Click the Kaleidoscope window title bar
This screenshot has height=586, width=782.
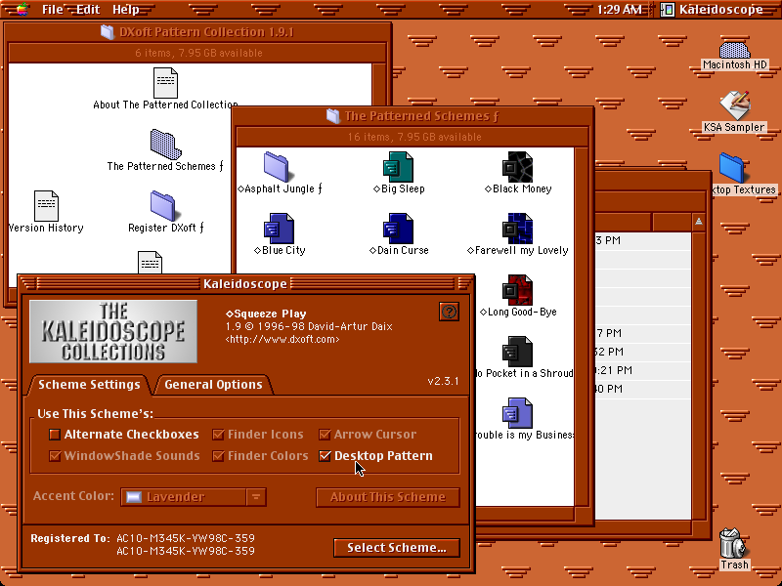point(246,284)
